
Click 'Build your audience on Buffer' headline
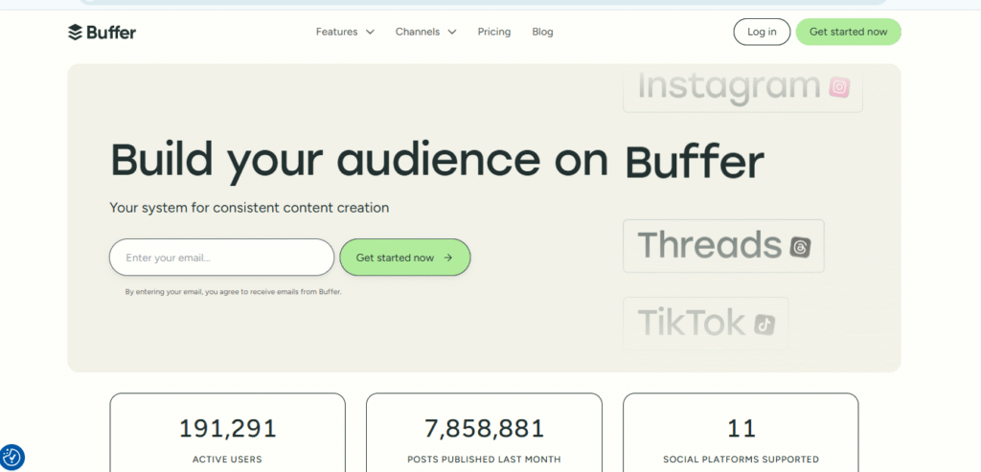437,161
